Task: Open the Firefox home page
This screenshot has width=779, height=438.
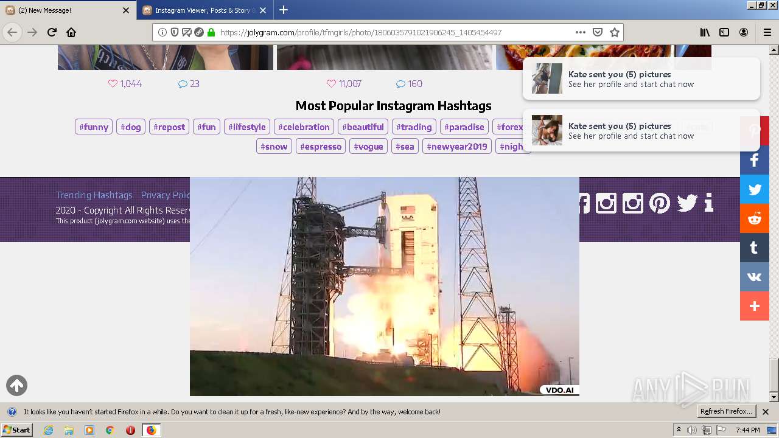Action: coord(71,32)
